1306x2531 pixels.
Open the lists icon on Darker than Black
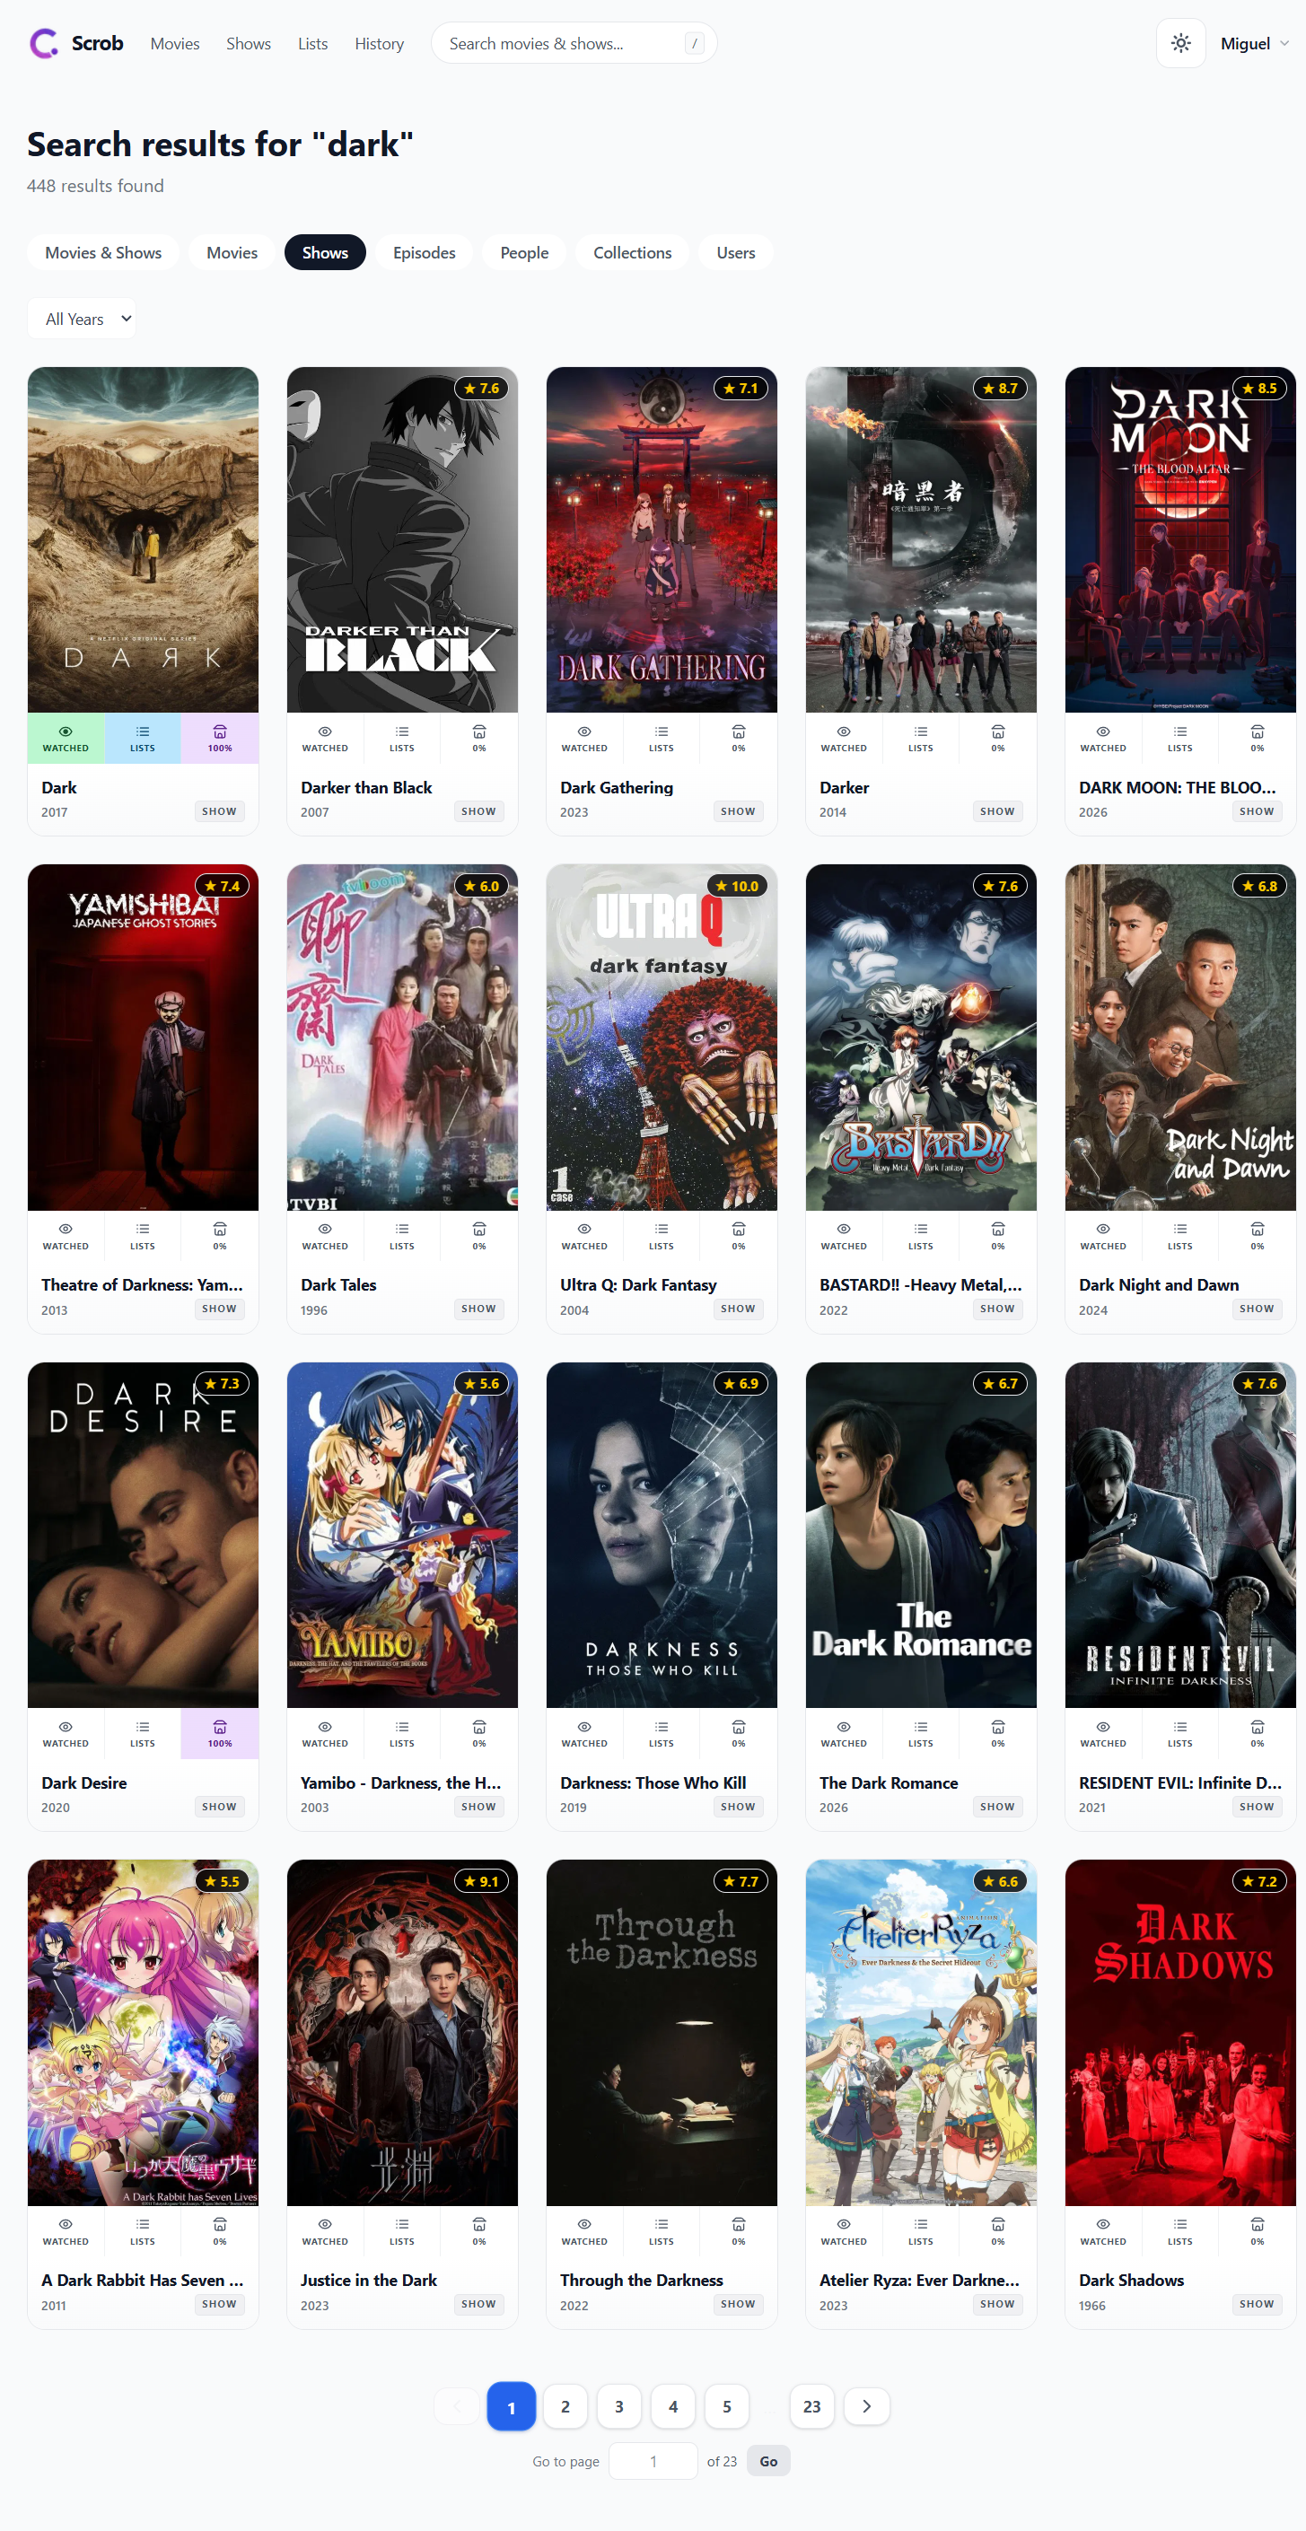click(402, 738)
